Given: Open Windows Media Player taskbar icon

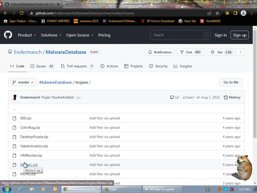Looking at the screenshot, I should (43, 189).
